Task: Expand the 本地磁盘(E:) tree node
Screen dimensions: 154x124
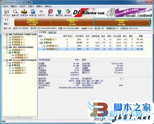Action: point(7,45)
